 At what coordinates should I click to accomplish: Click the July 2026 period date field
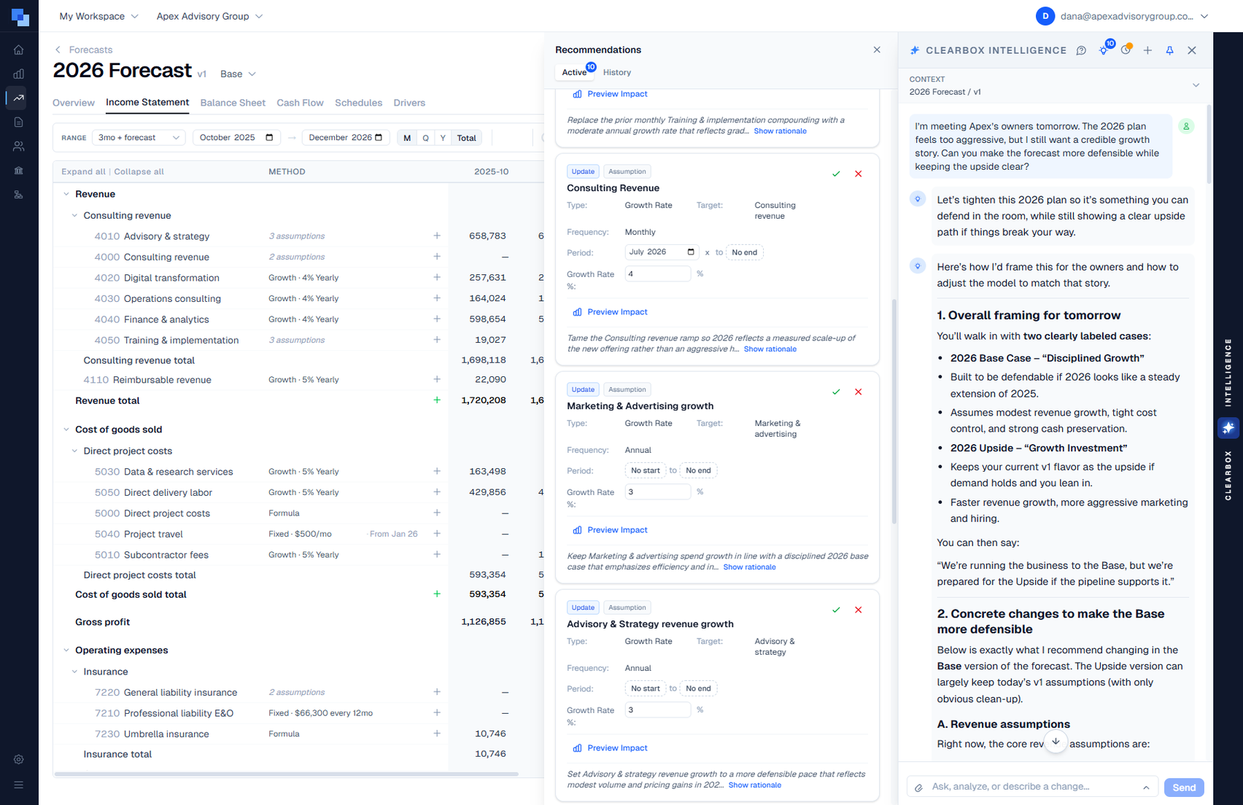[662, 252]
